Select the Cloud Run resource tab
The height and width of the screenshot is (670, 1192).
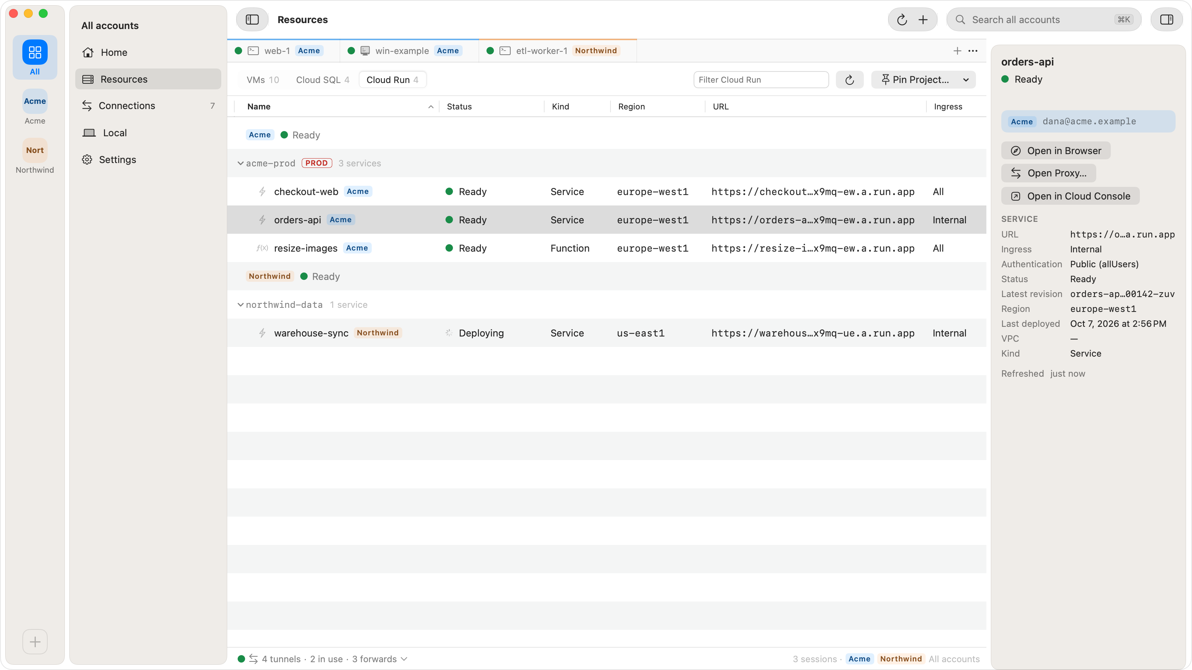[392, 80]
